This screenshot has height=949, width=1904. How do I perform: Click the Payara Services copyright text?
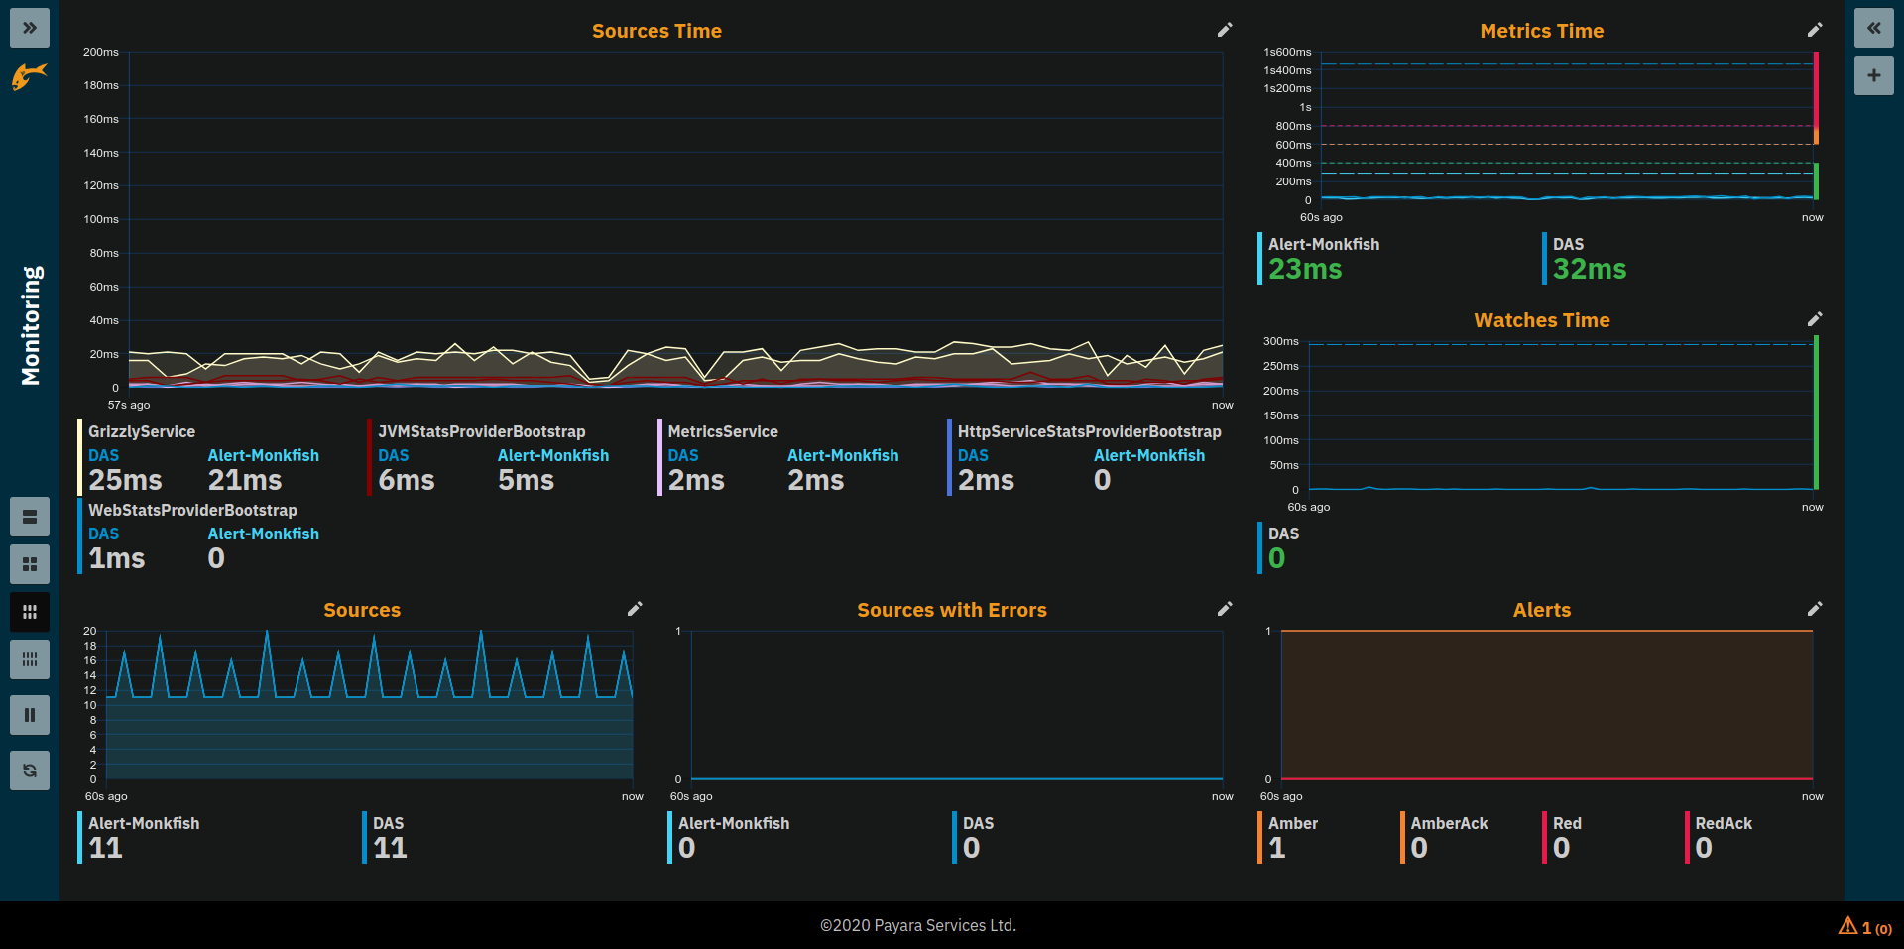(x=917, y=925)
